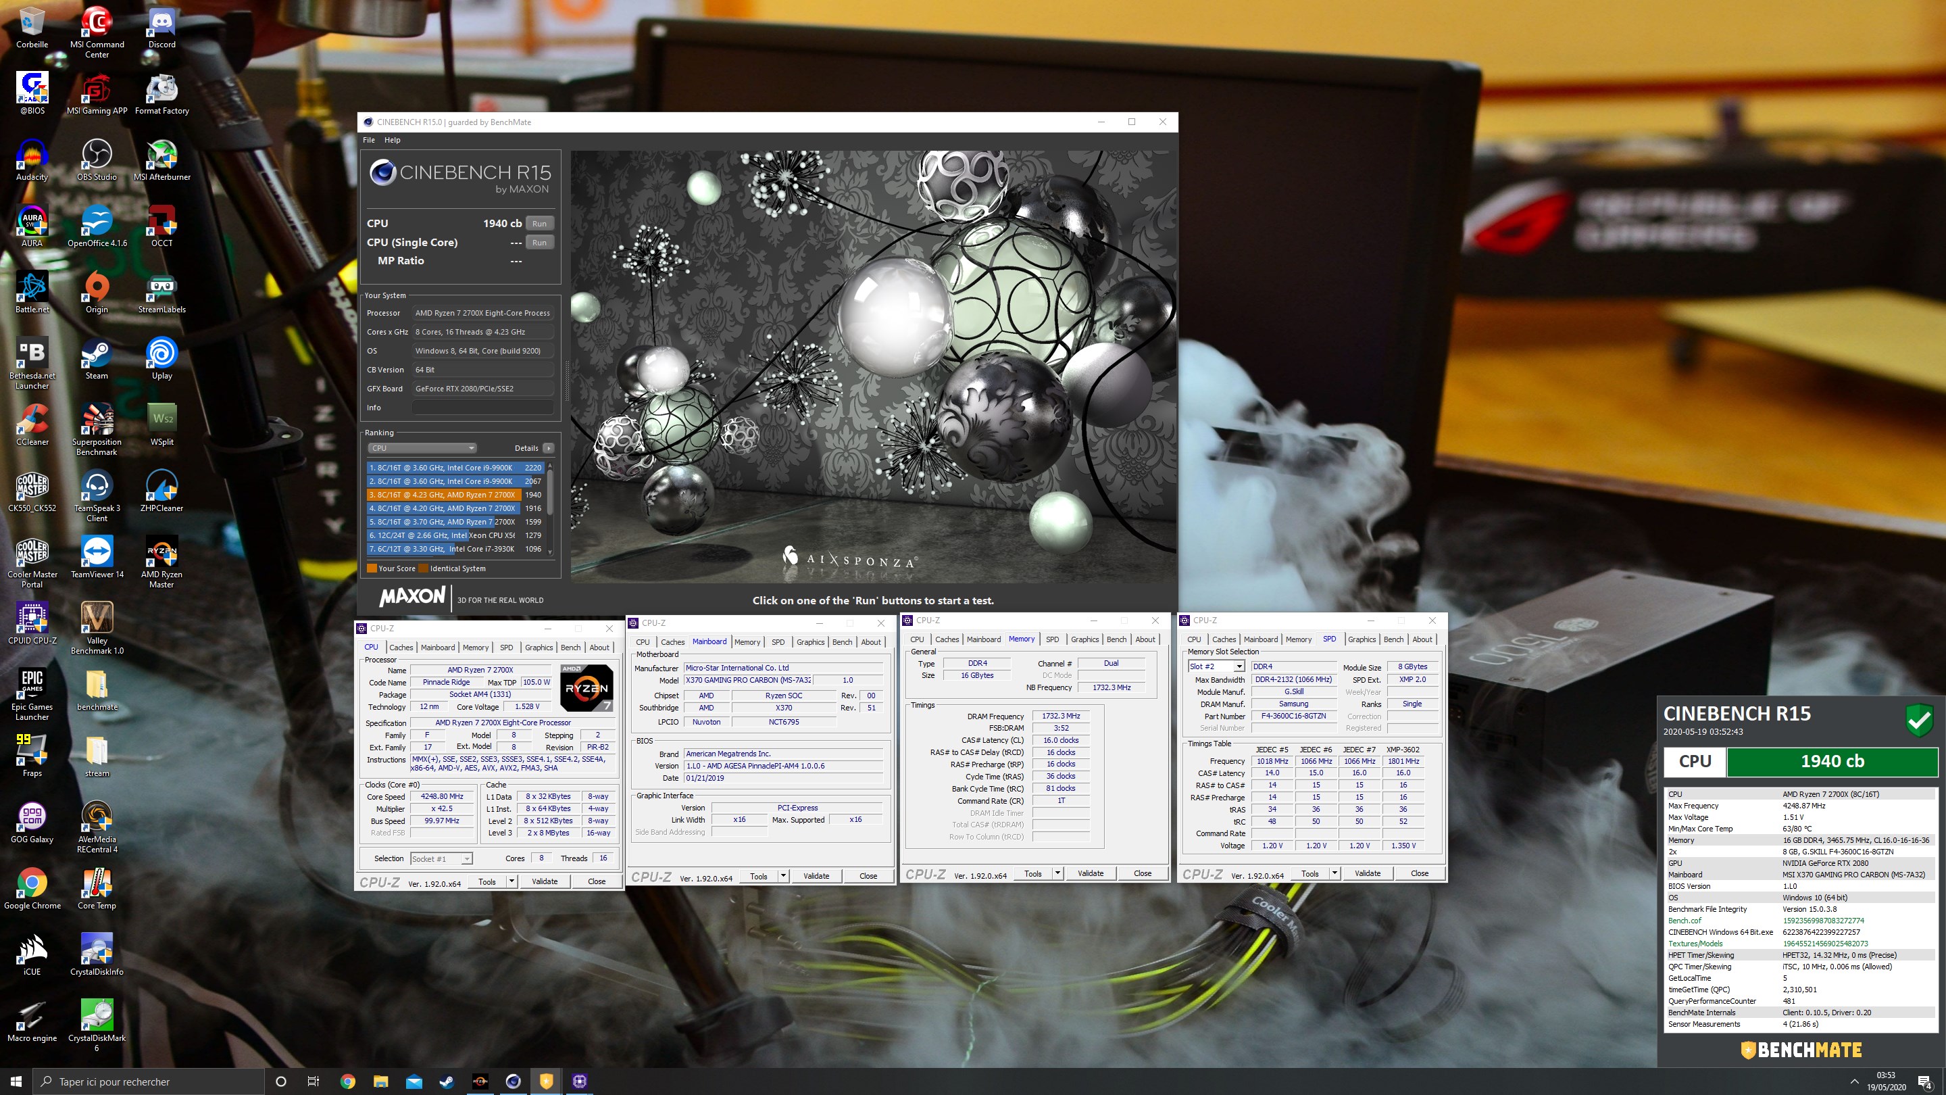Screen dimensions: 1946x1095
Task: Click Textures/Models link in BenchMate panel
Action: (1695, 943)
